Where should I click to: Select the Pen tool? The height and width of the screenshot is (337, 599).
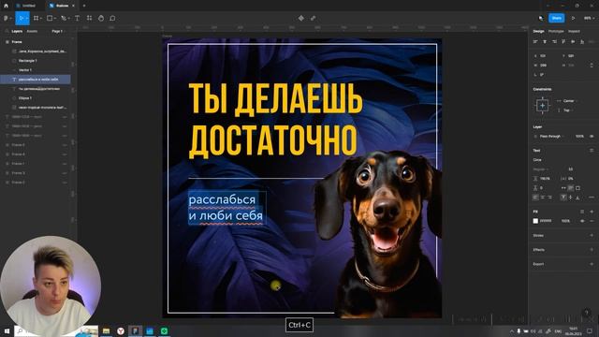pyautogui.click(x=64, y=18)
